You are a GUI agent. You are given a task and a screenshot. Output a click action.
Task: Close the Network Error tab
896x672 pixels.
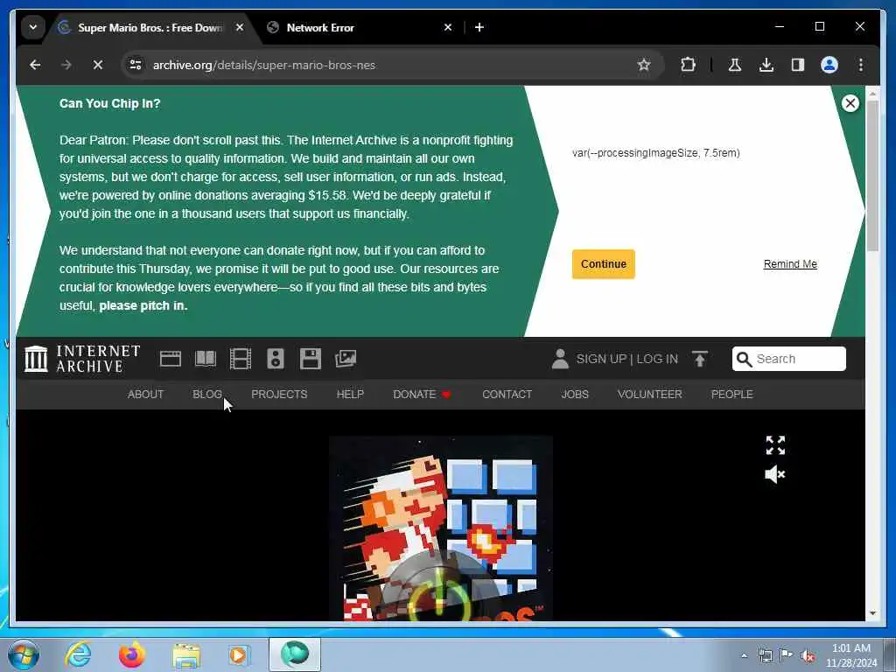coord(448,27)
